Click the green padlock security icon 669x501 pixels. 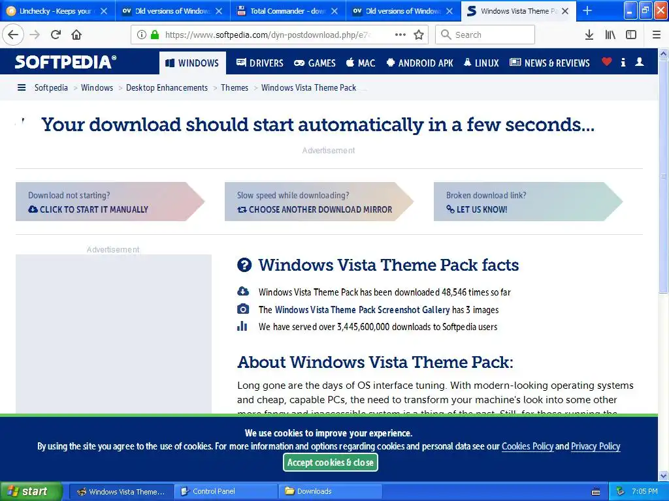155,35
